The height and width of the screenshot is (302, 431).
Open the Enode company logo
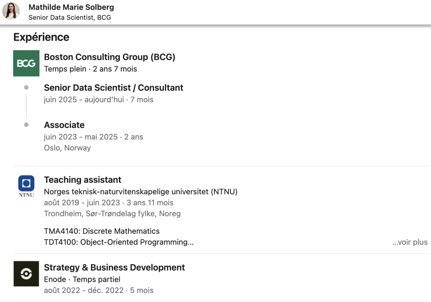click(26, 274)
